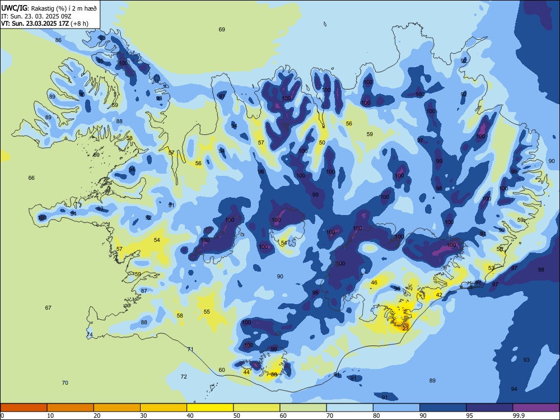Select the value 46 on the map
This screenshot has height=420, width=560.
point(374,282)
